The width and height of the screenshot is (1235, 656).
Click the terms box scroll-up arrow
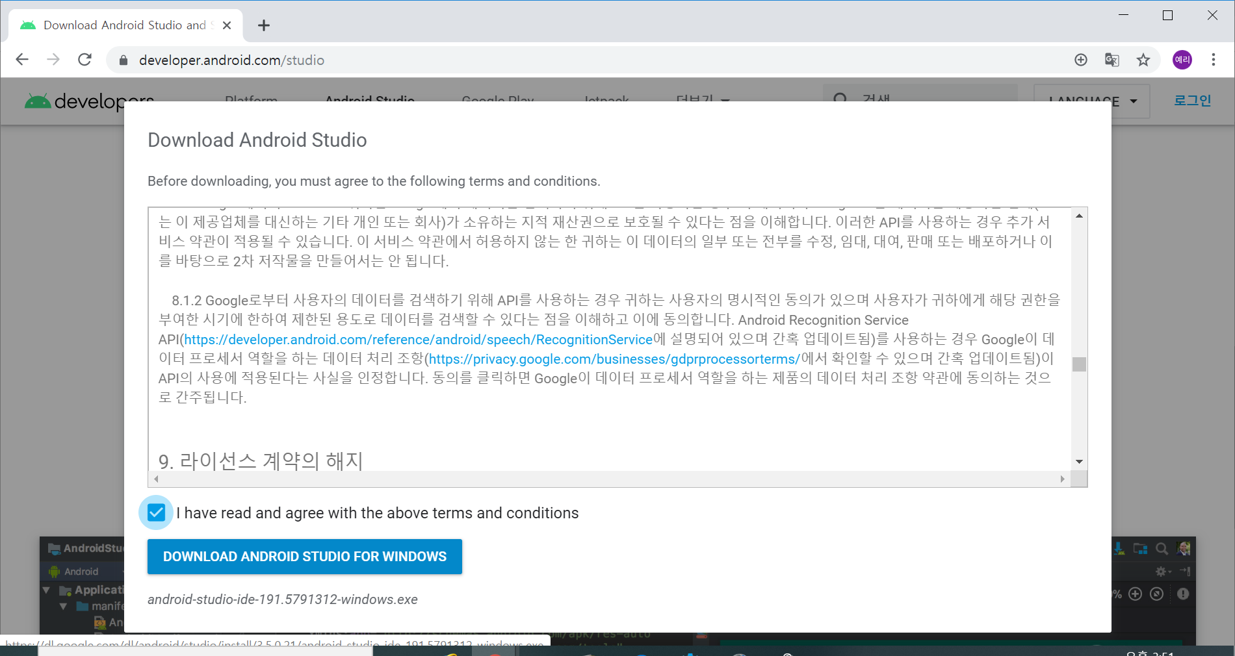[1079, 216]
